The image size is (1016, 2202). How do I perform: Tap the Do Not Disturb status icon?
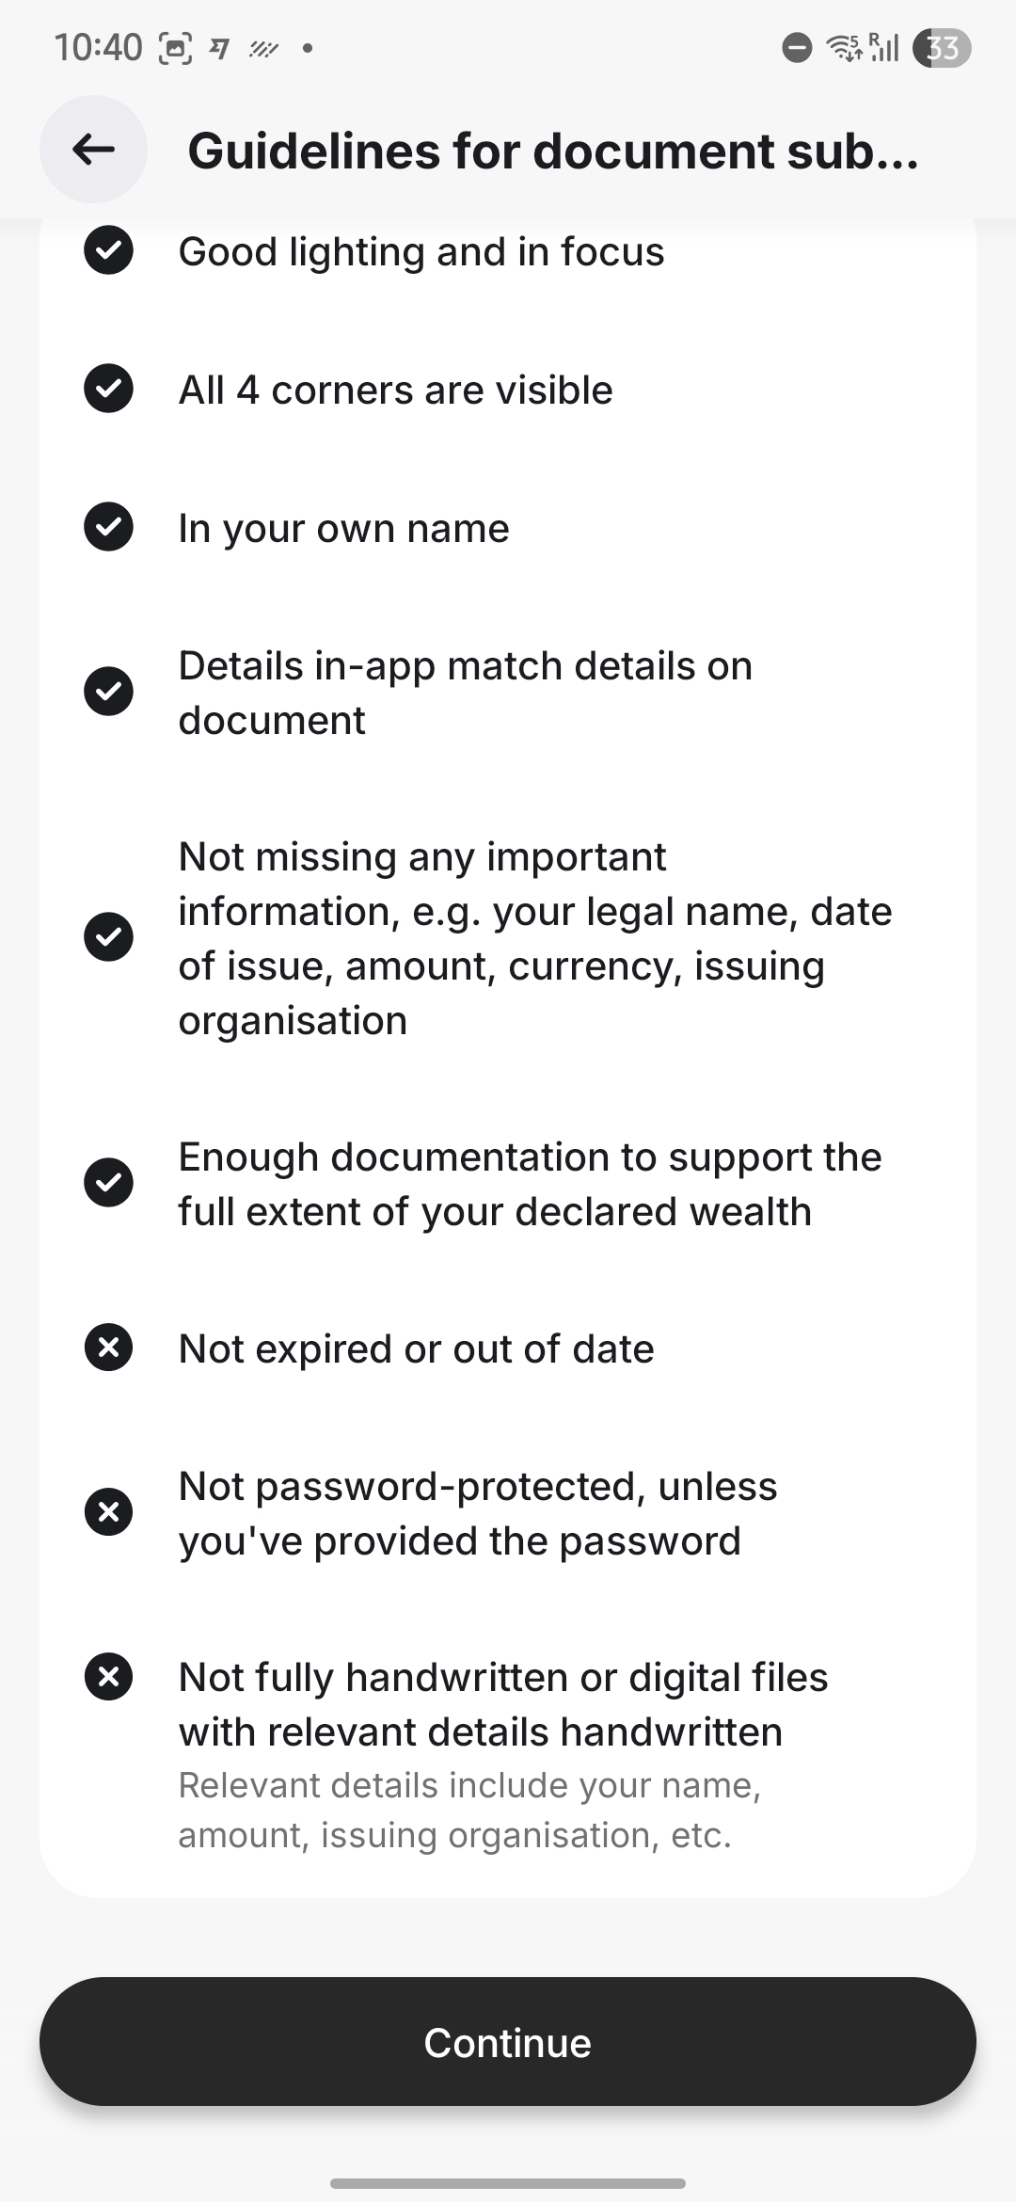[797, 47]
